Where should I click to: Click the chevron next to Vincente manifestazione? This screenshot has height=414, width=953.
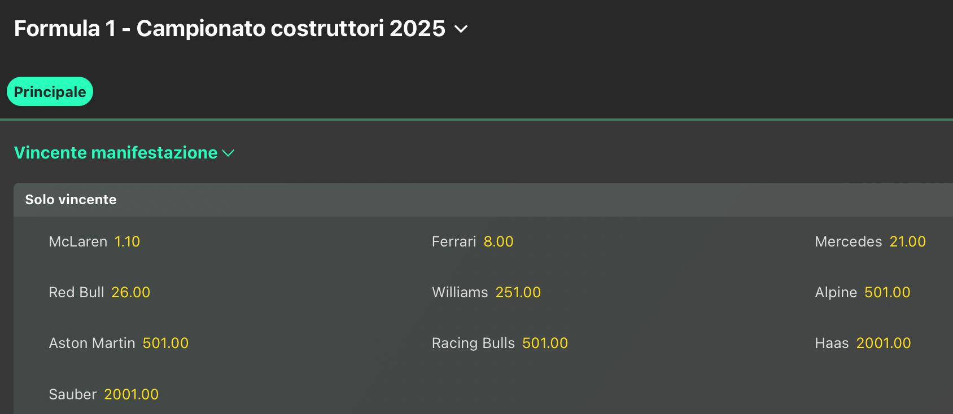click(228, 153)
